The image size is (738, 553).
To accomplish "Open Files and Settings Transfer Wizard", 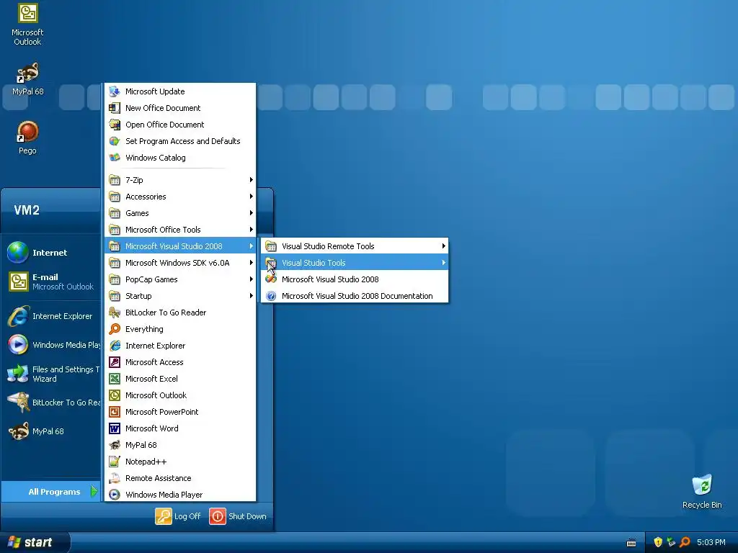I will [52, 374].
